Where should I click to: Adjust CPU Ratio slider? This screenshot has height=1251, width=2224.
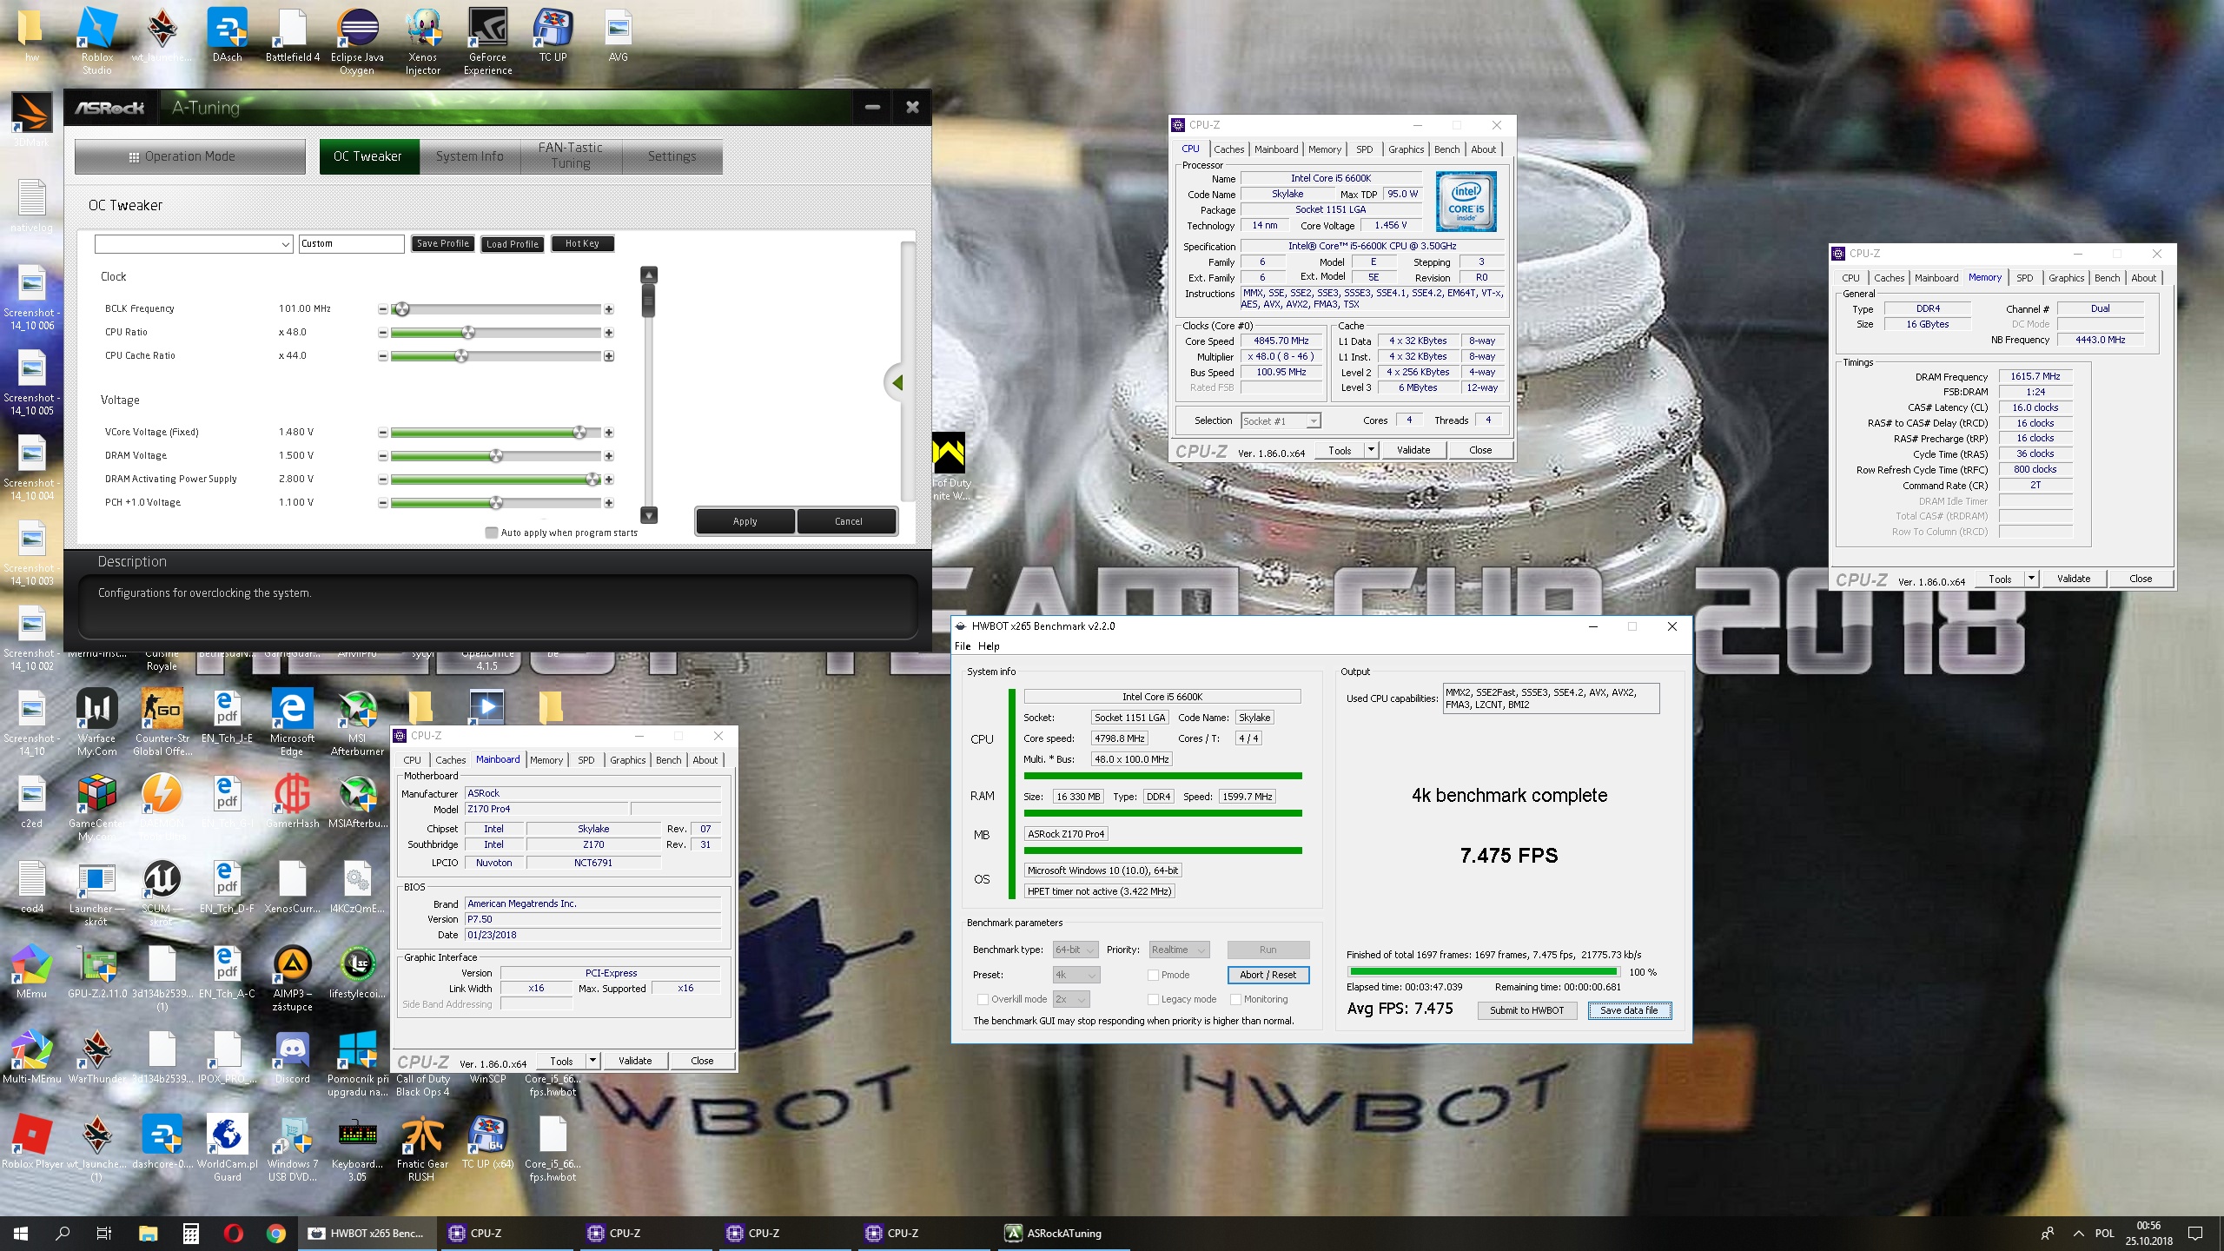[468, 333]
